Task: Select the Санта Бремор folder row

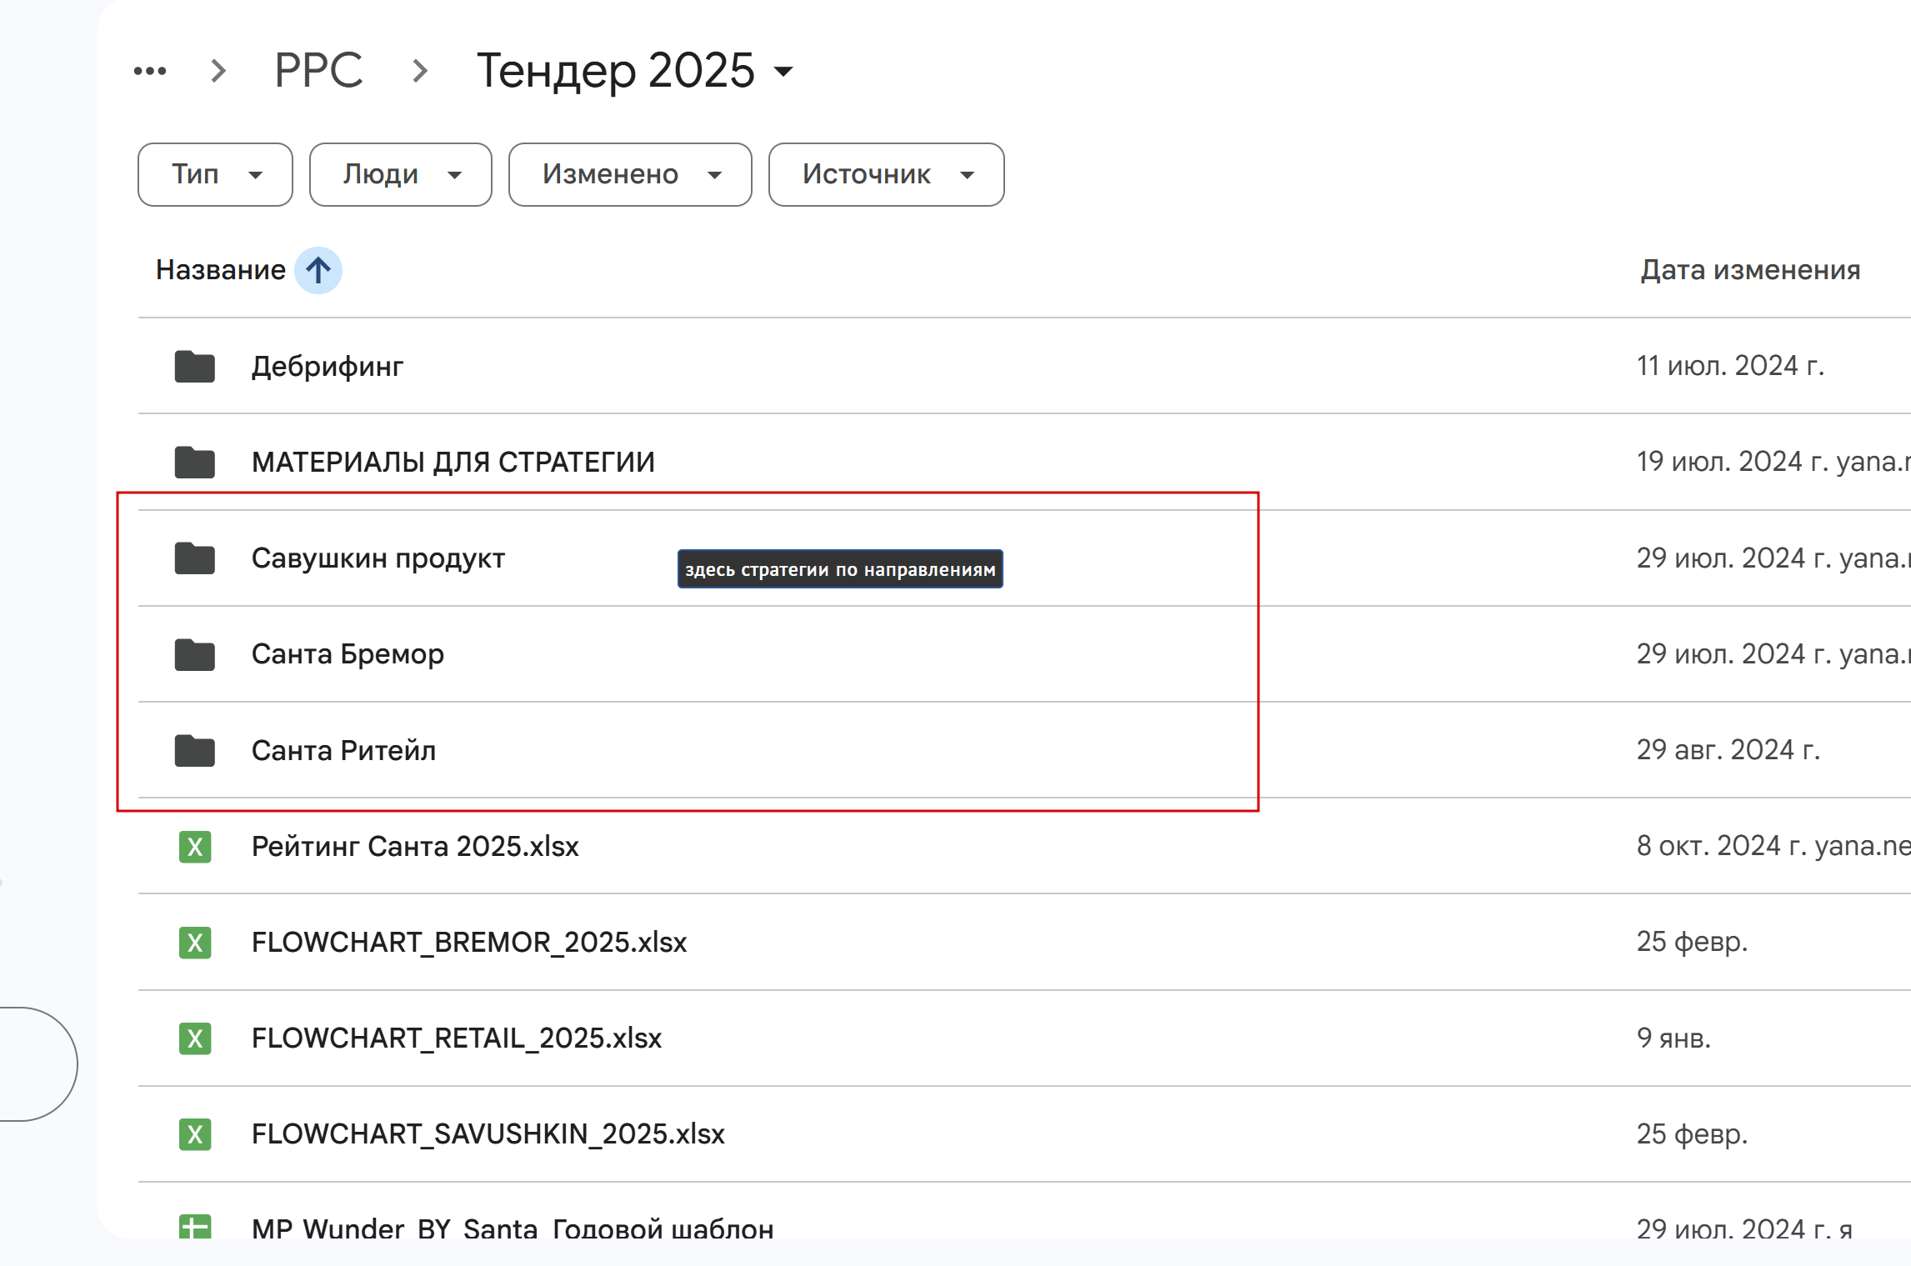Action: coord(348,654)
